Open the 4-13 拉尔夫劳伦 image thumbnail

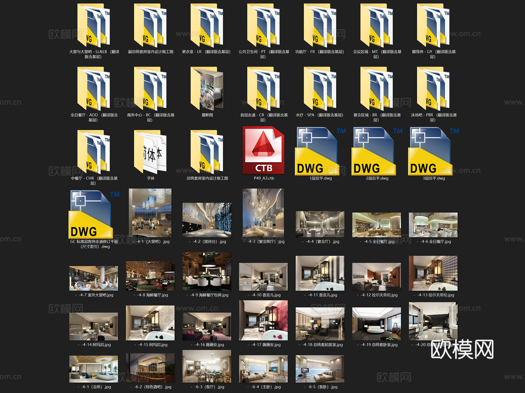(x=433, y=273)
